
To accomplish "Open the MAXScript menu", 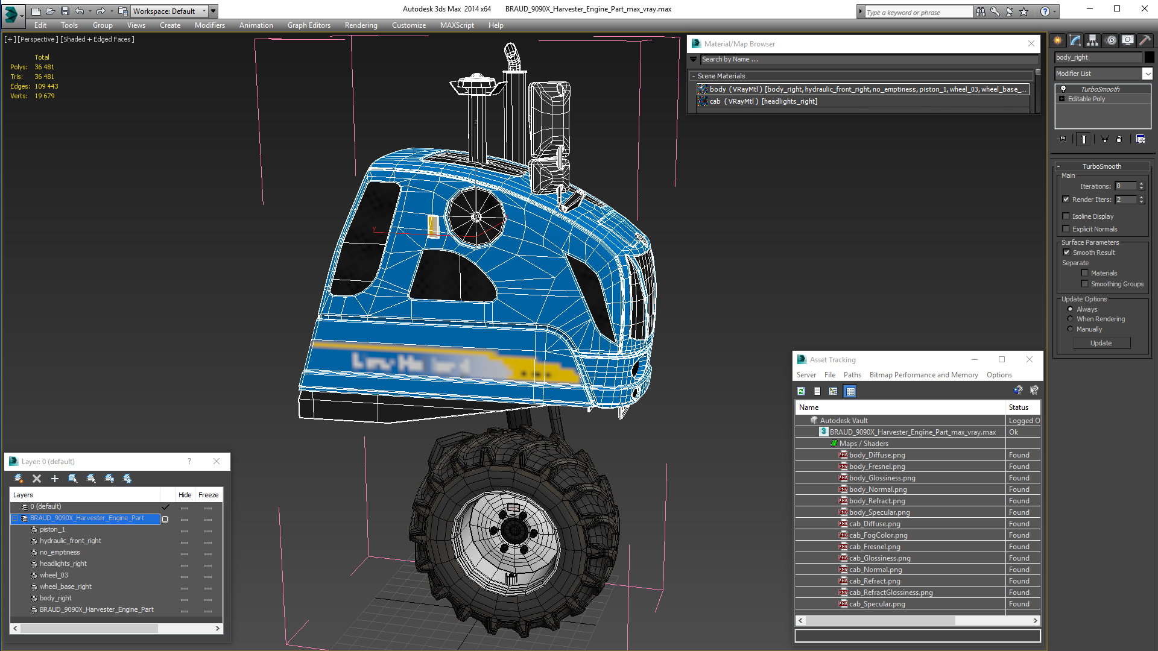I will pyautogui.click(x=457, y=25).
